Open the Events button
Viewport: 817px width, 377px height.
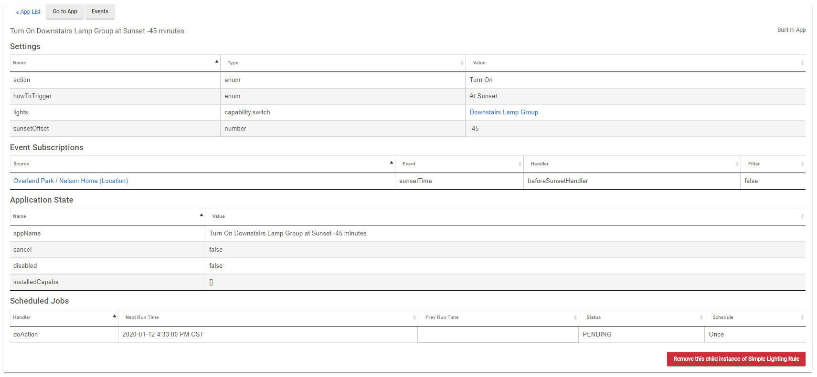pos(100,11)
